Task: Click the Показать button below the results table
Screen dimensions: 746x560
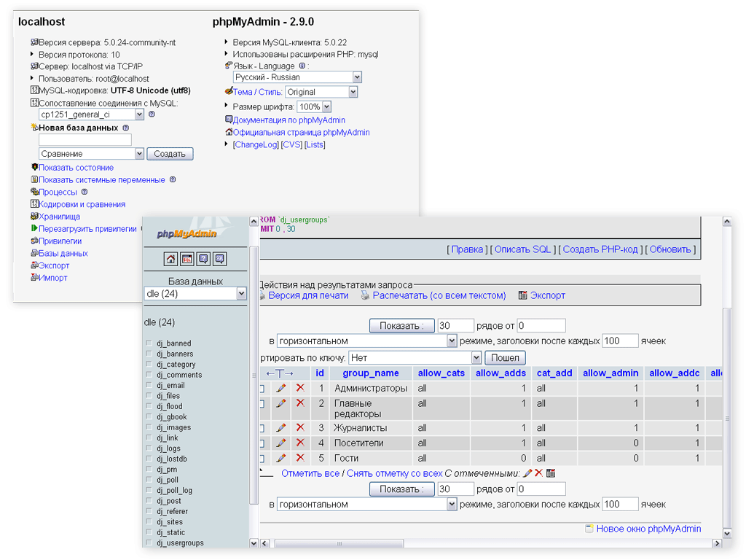Action: pyautogui.click(x=402, y=489)
